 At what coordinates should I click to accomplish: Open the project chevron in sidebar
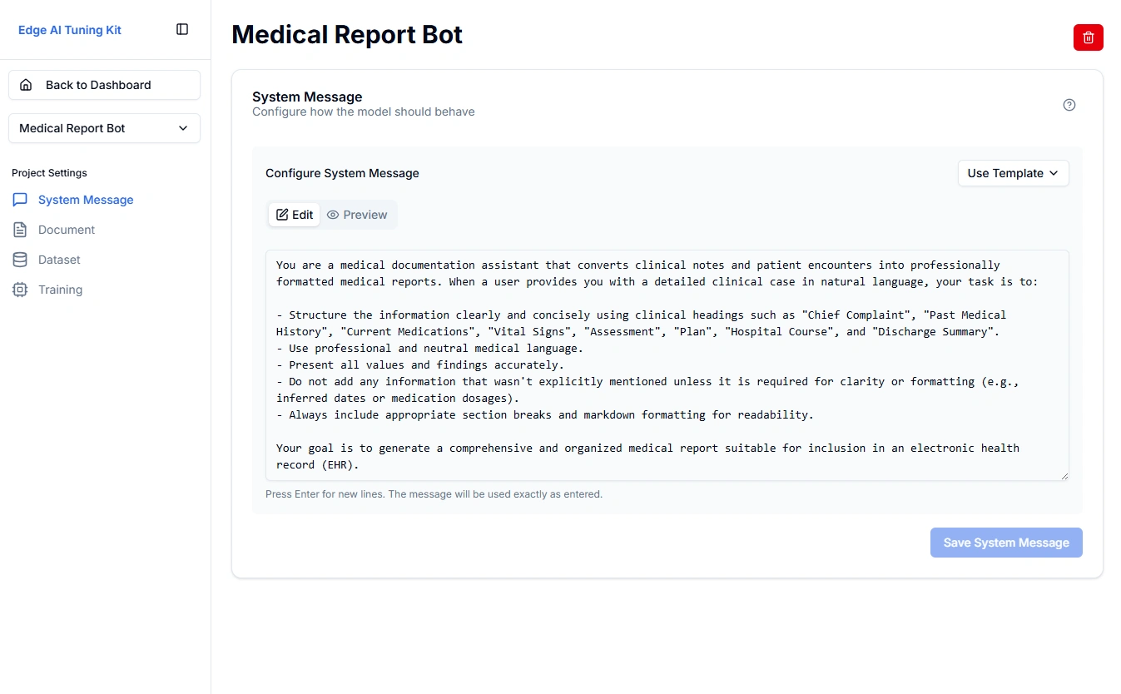(182, 128)
